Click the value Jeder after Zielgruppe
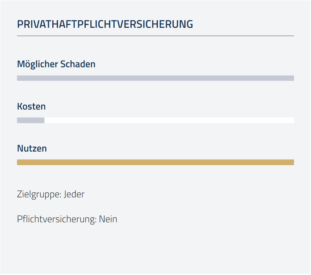This screenshot has height=275, width=311. pos(74,194)
